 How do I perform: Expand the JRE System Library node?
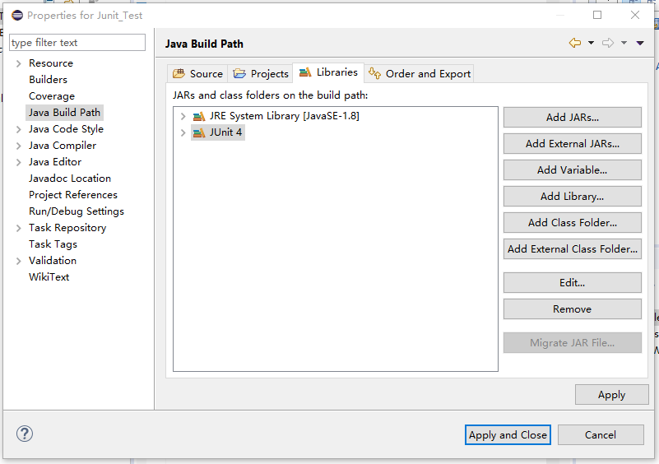pyautogui.click(x=183, y=116)
